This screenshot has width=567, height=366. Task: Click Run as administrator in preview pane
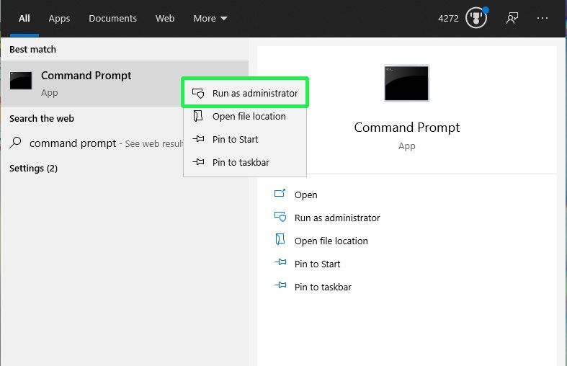tap(337, 218)
